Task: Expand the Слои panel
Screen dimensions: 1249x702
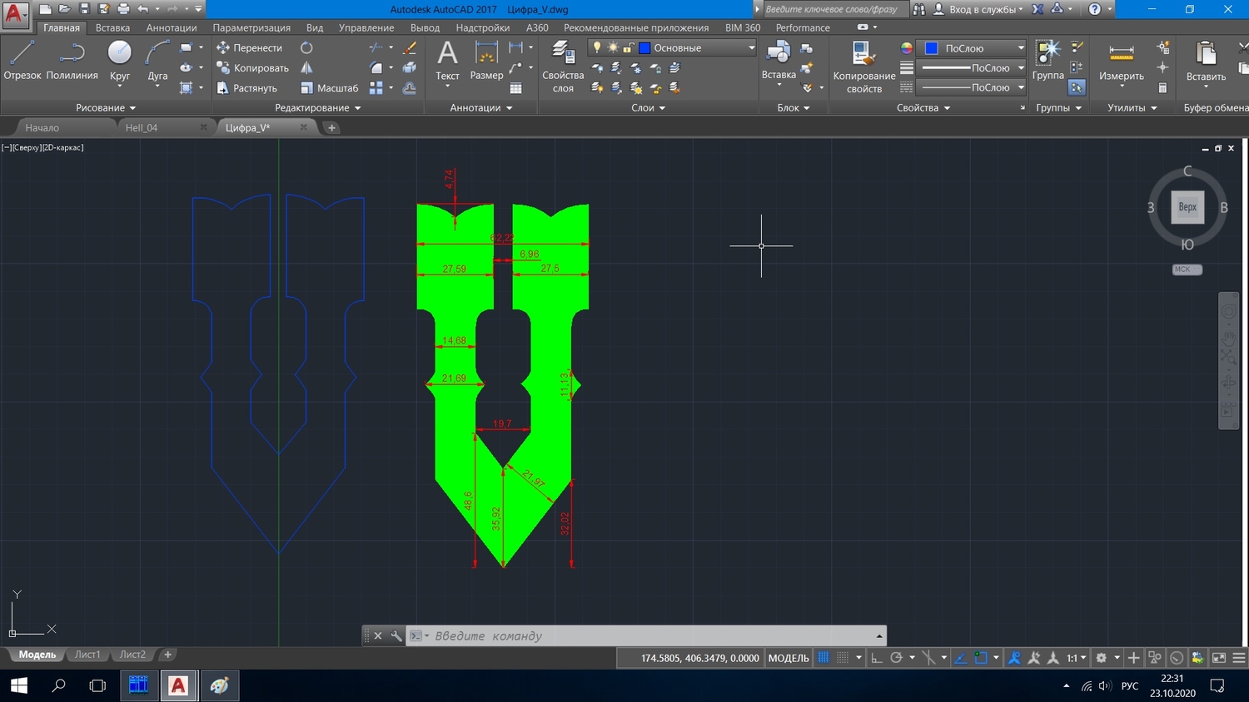Action: 648,107
